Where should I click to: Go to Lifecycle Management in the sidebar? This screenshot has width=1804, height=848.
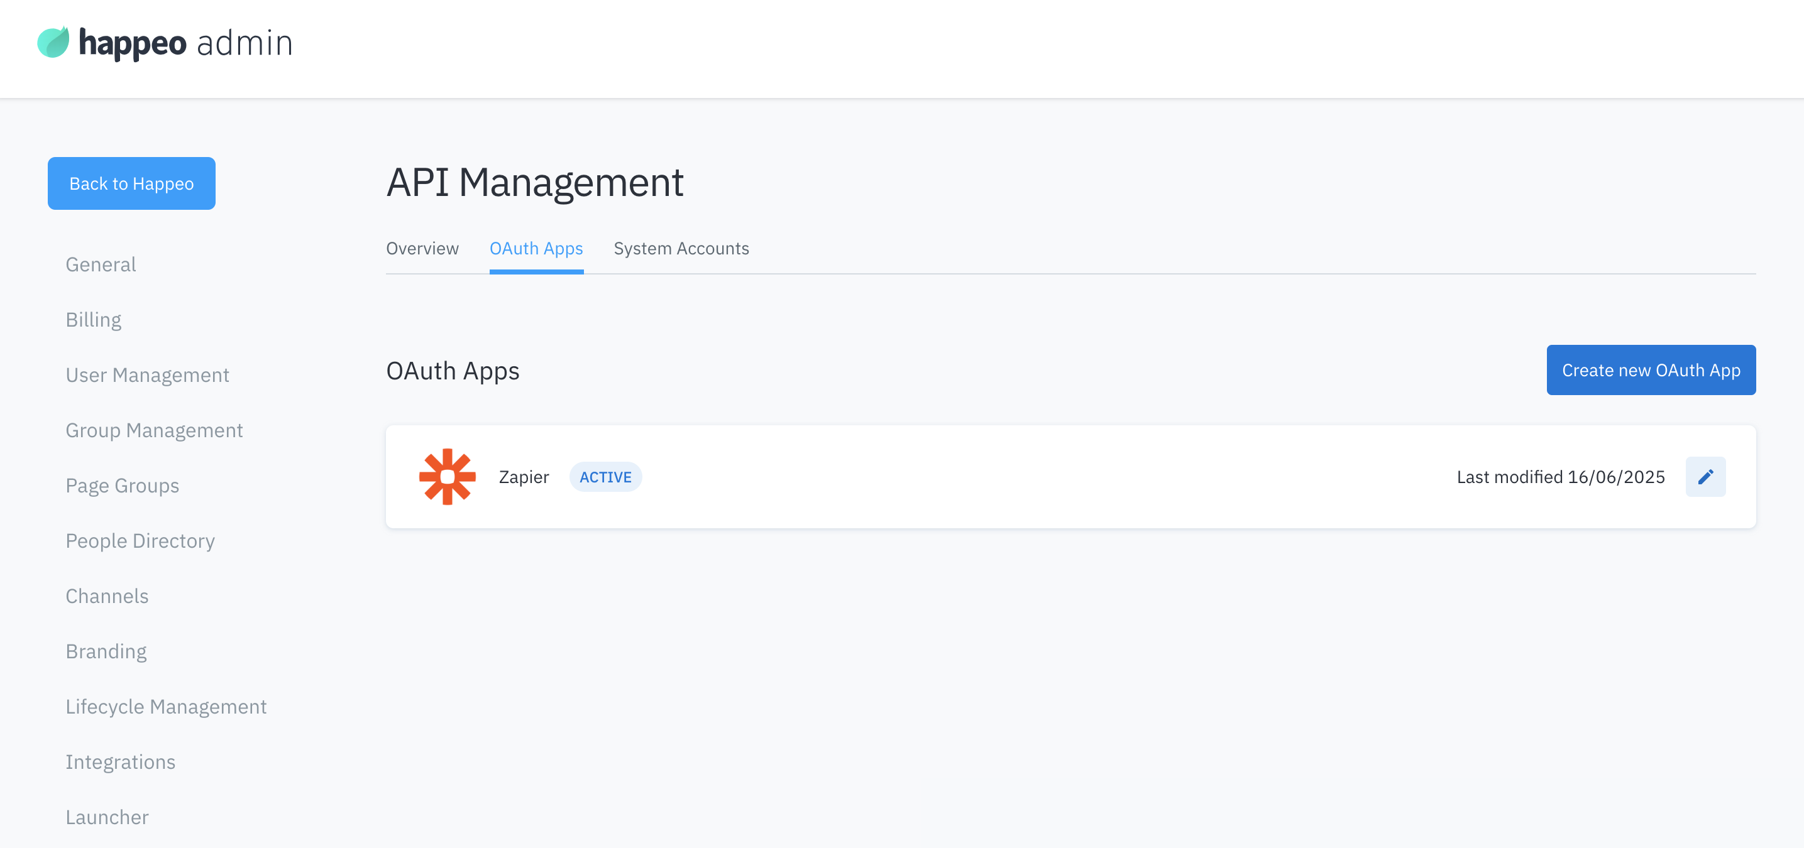166,707
